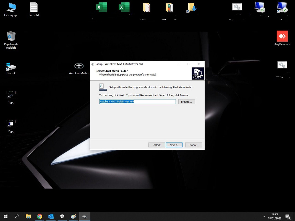Open the Browse folder dialog
This screenshot has width=295, height=221.
(187, 102)
